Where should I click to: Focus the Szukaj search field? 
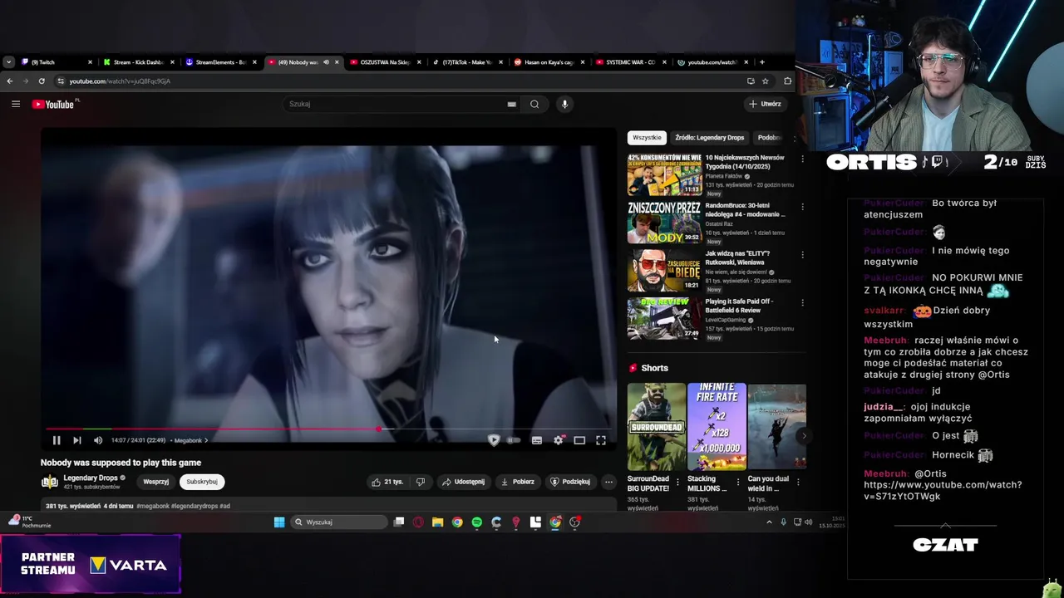[x=395, y=104]
